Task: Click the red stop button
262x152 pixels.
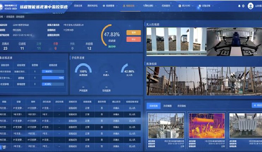Action: pyautogui.click(x=134, y=39)
